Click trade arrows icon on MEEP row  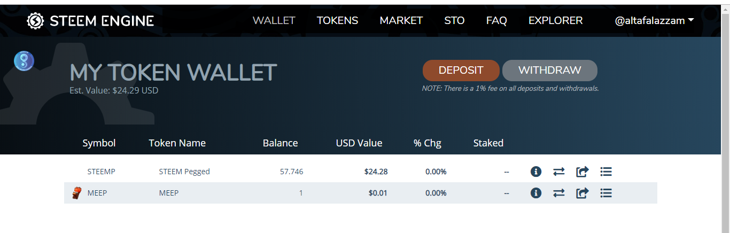(x=559, y=193)
